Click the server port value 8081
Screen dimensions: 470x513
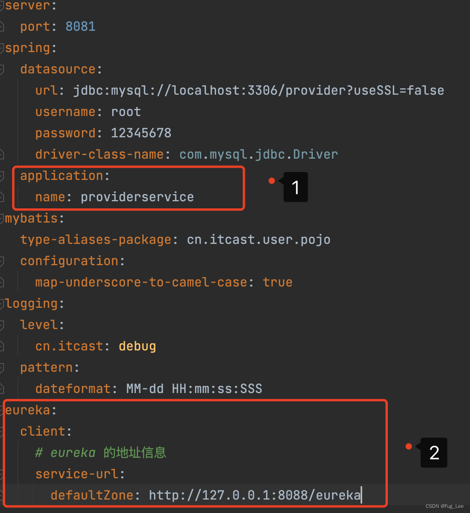tap(80, 26)
